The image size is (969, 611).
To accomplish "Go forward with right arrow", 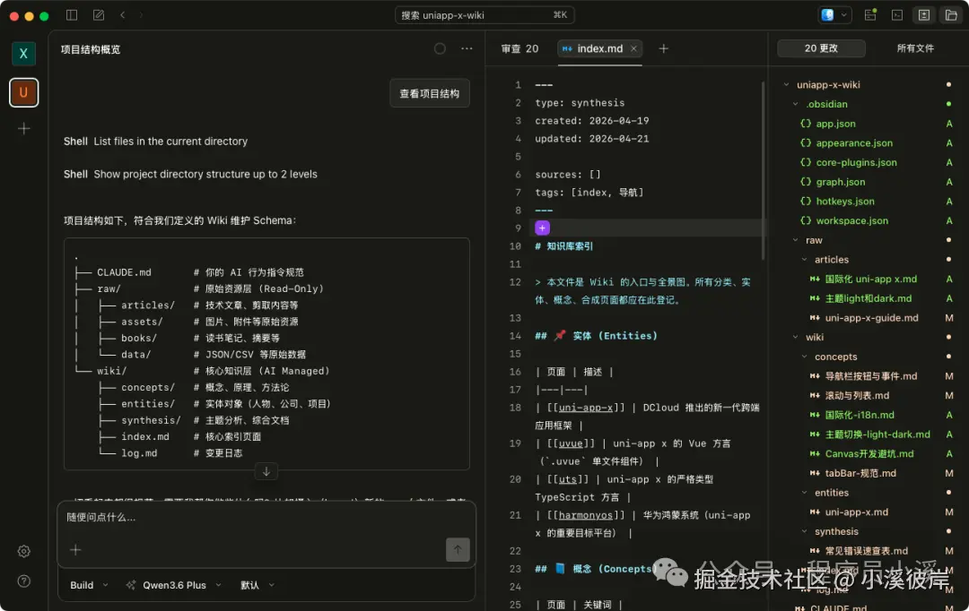I will pos(141,15).
